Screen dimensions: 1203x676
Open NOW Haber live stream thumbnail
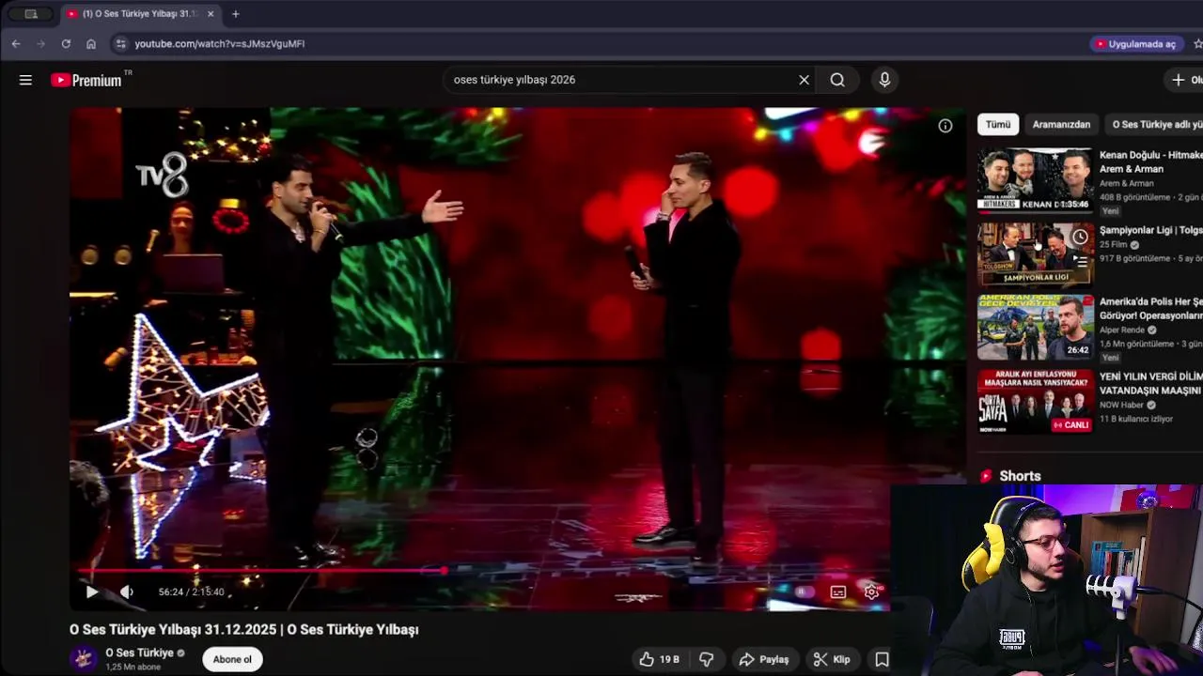point(1036,402)
